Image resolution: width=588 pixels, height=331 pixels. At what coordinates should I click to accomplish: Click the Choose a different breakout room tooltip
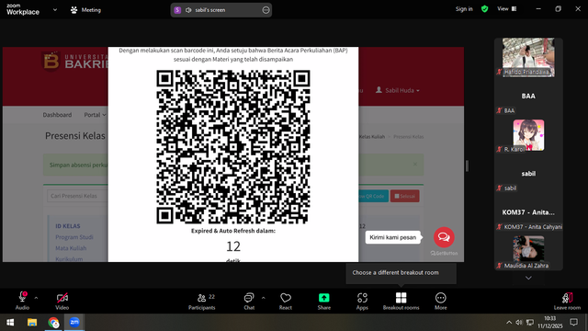click(401, 273)
